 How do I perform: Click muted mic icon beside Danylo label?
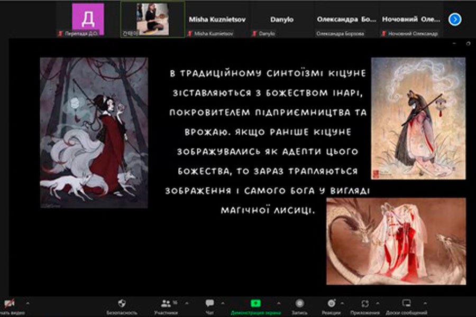point(254,33)
